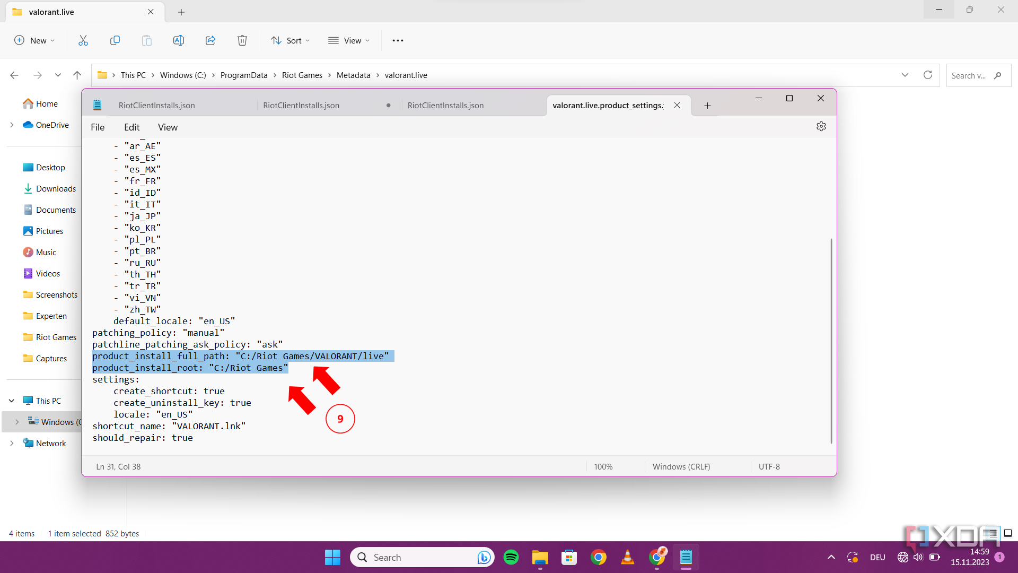
Task: Show hidden system tray icons
Action: [x=831, y=557]
